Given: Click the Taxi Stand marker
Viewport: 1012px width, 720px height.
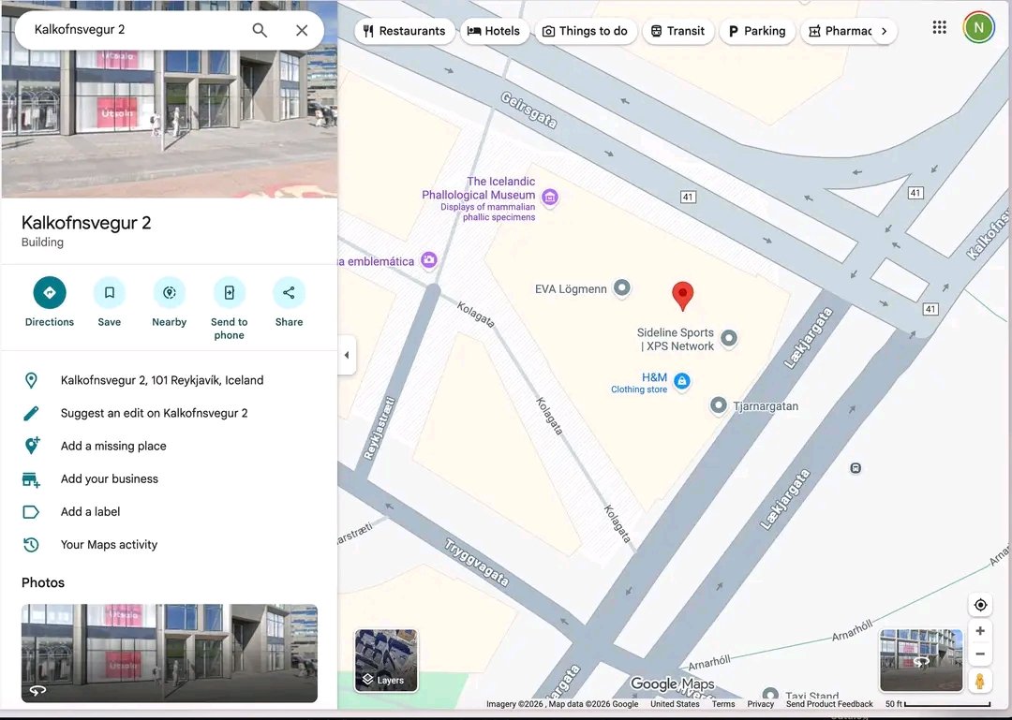Looking at the screenshot, I should click(x=770, y=695).
